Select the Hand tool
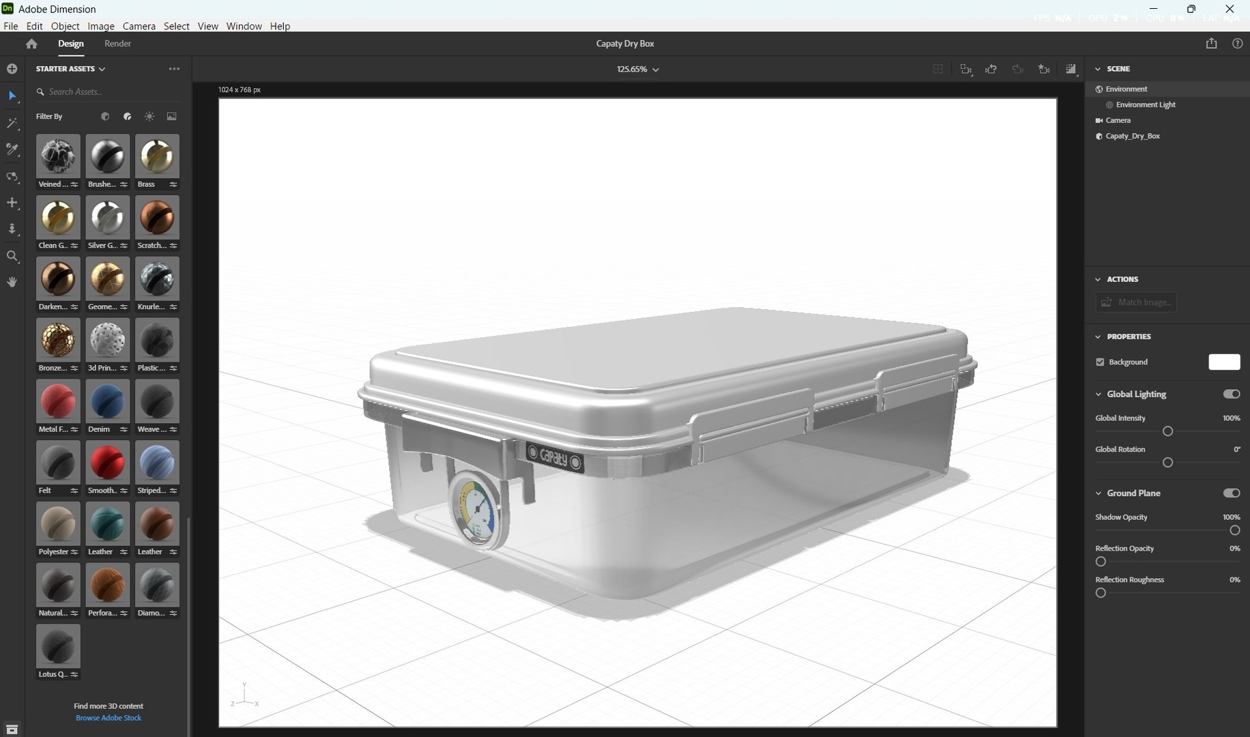Screen dimensions: 1250x737 point(12,282)
